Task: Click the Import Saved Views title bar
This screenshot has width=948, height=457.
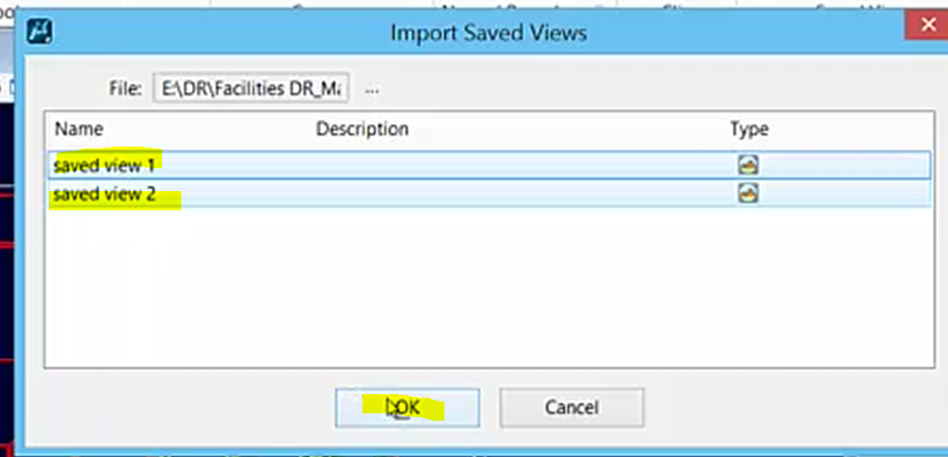Action: [x=488, y=32]
